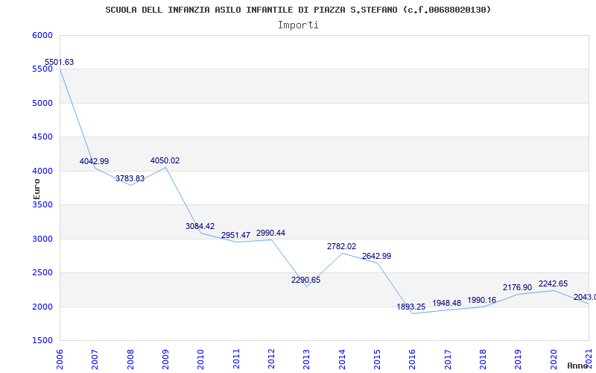
Task: Click the 2010 x-axis year label
Action: click(x=200, y=360)
